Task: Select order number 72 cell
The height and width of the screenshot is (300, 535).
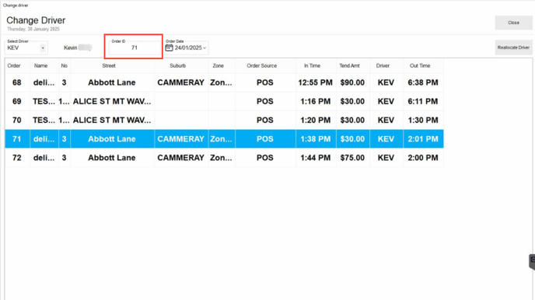Action: (17, 158)
